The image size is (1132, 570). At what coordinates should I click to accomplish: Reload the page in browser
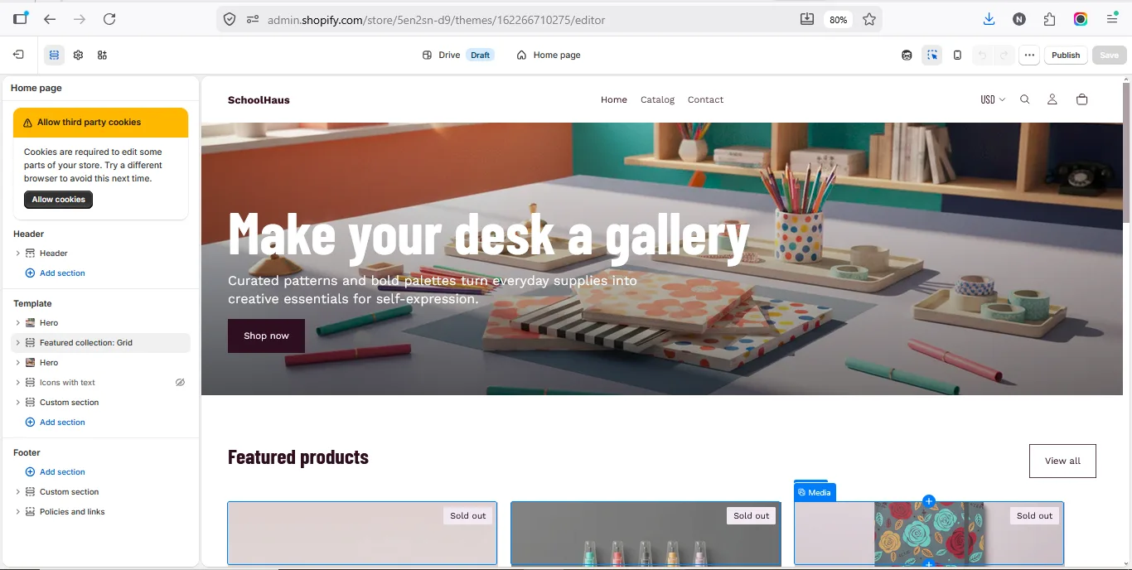tap(109, 19)
